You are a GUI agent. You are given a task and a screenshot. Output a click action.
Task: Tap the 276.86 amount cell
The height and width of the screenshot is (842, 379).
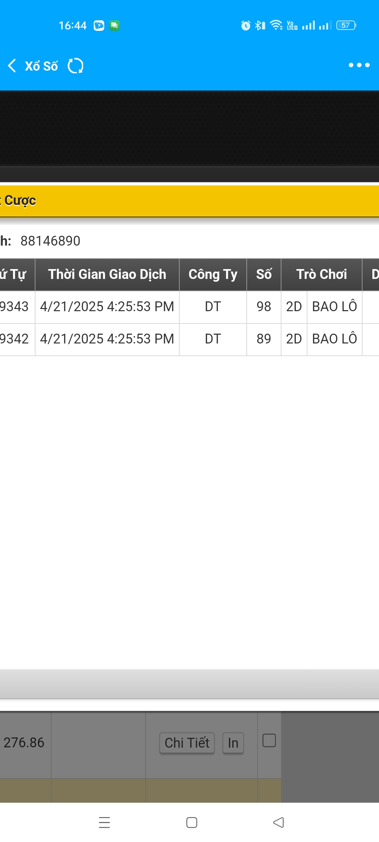(24, 743)
